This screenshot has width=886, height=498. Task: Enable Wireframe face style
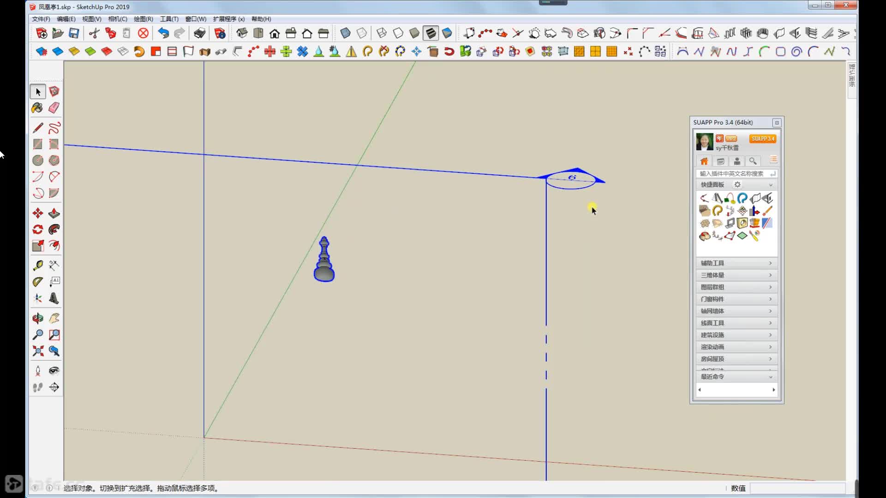click(382, 33)
